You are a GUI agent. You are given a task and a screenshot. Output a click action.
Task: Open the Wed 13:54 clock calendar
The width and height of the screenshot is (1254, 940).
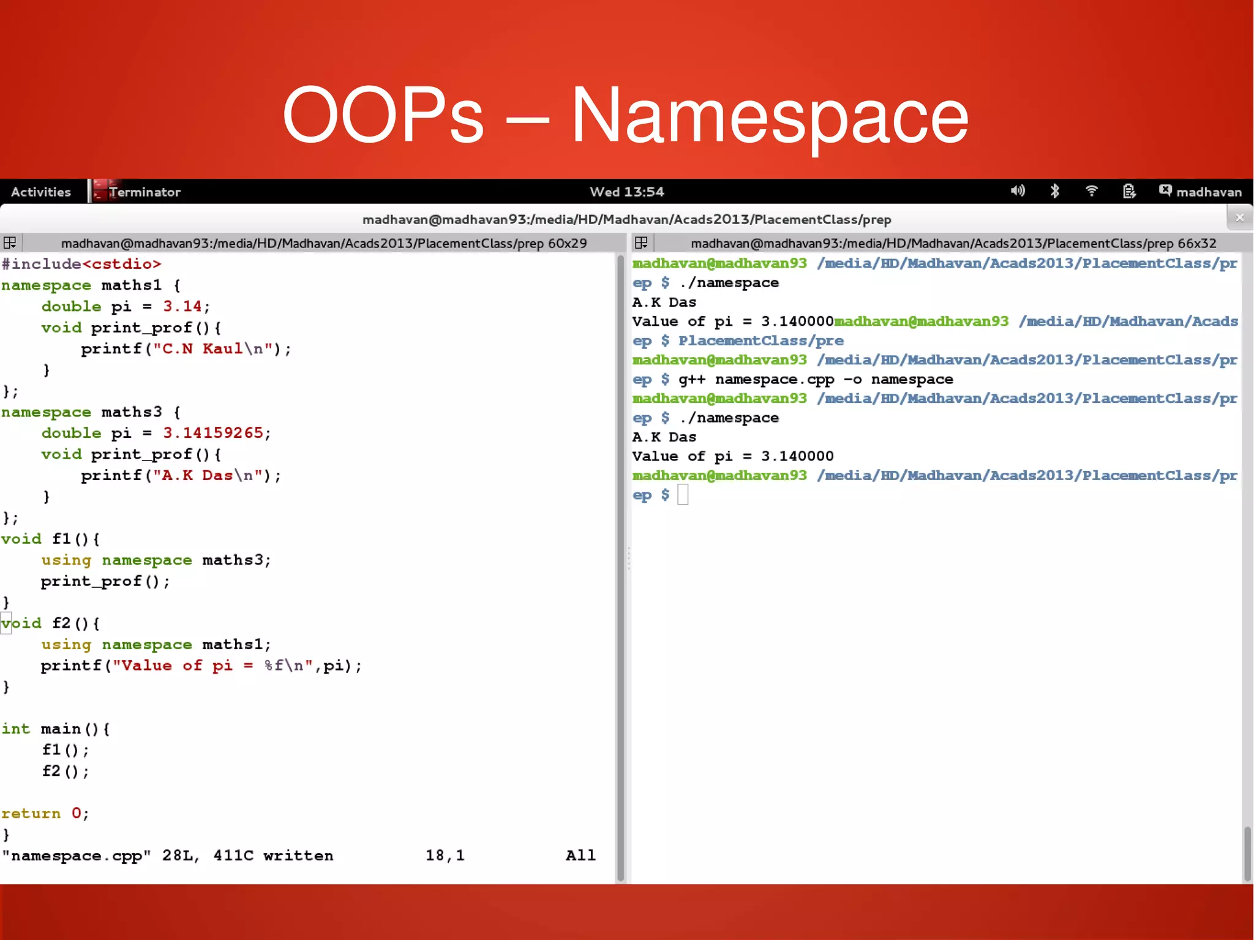(x=626, y=192)
